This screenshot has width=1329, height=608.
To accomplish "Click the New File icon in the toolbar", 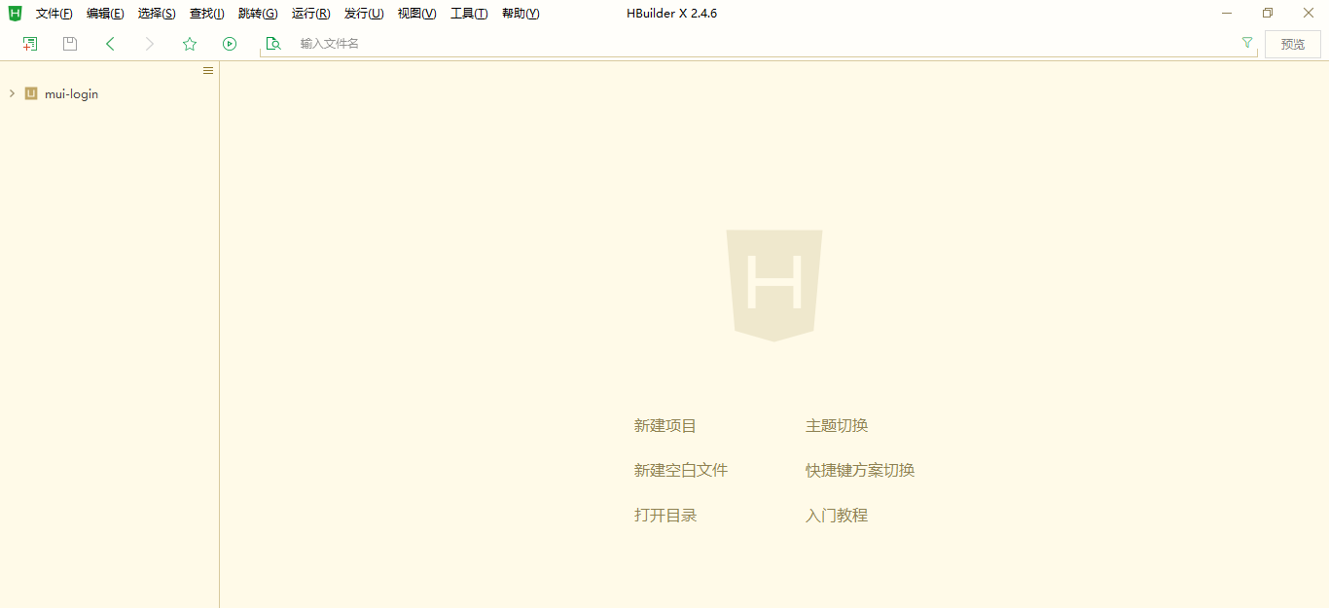I will pos(29,43).
